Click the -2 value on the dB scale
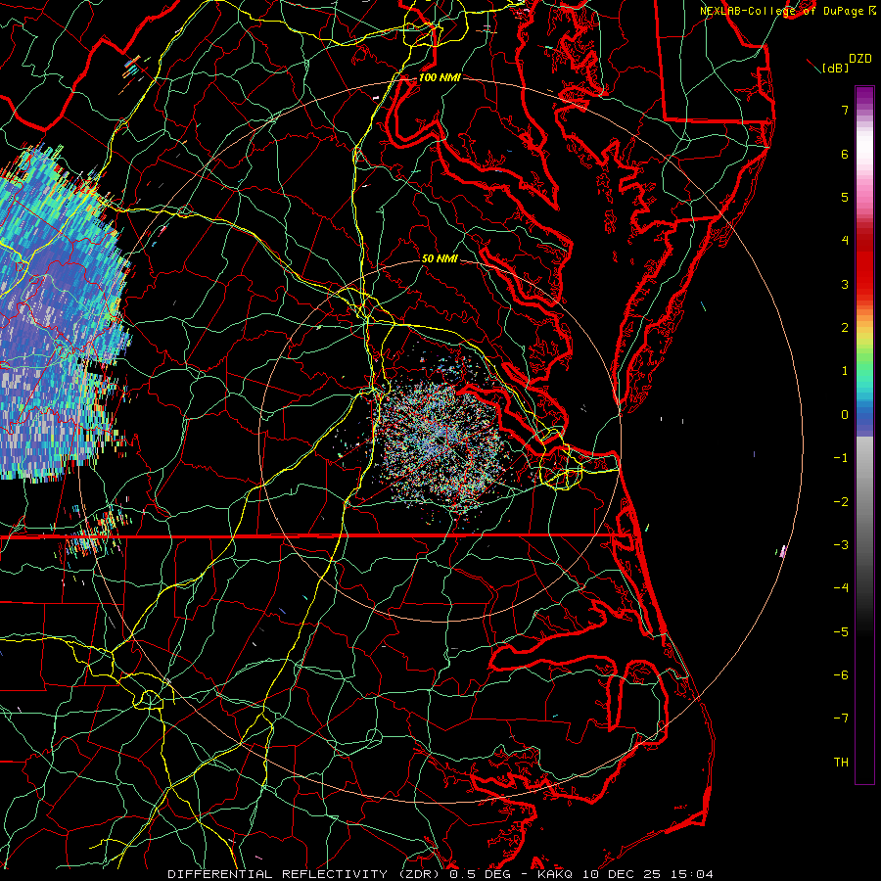This screenshot has height=881, width=881. coord(841,502)
